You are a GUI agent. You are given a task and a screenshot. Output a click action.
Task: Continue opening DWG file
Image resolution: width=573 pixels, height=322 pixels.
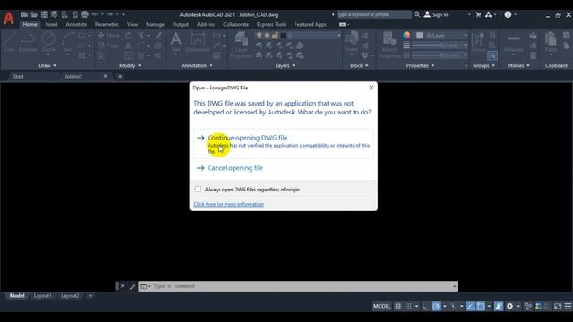coord(284,143)
